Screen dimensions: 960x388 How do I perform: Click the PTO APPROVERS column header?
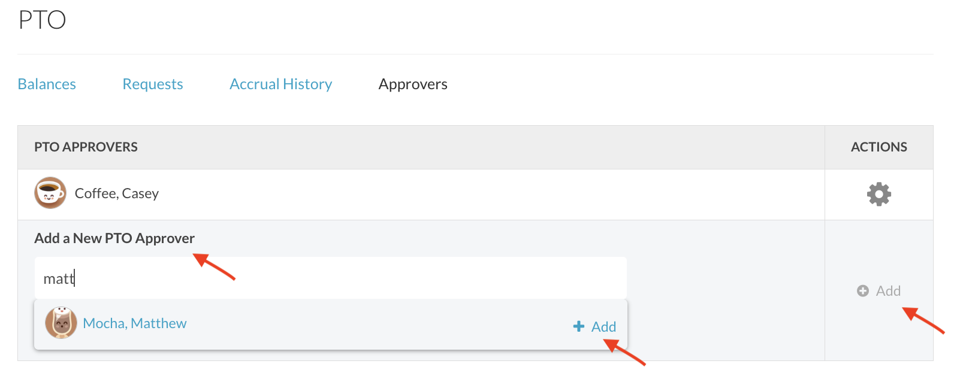click(86, 147)
